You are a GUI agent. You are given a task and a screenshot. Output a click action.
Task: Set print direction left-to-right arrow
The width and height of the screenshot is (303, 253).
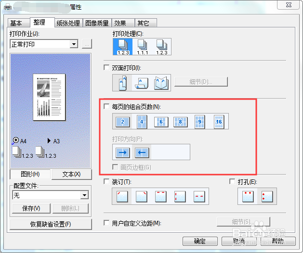[x=122, y=152]
